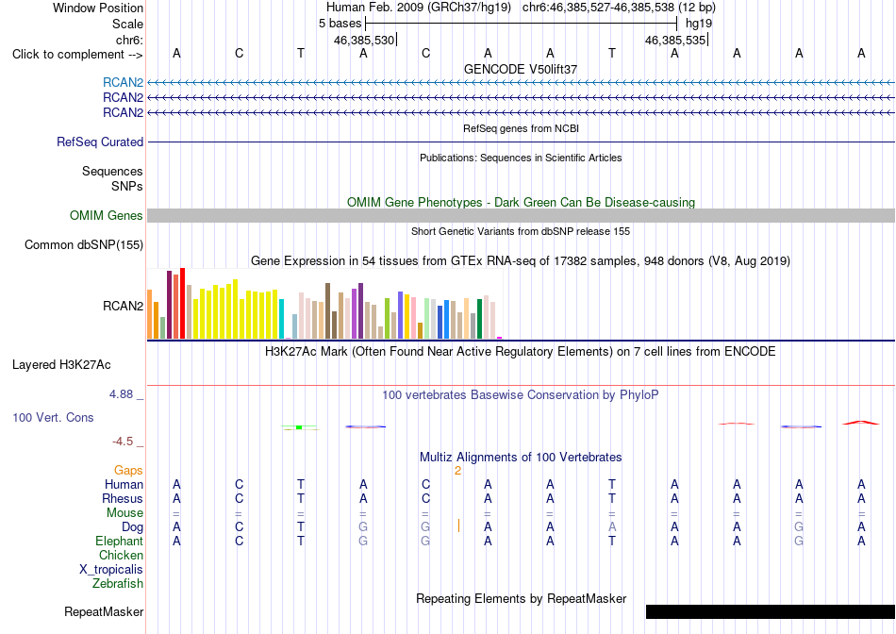Click the RCAN2 label beside the GTEx chart
Image resolution: width=896 pixels, height=634 pixels.
point(123,306)
